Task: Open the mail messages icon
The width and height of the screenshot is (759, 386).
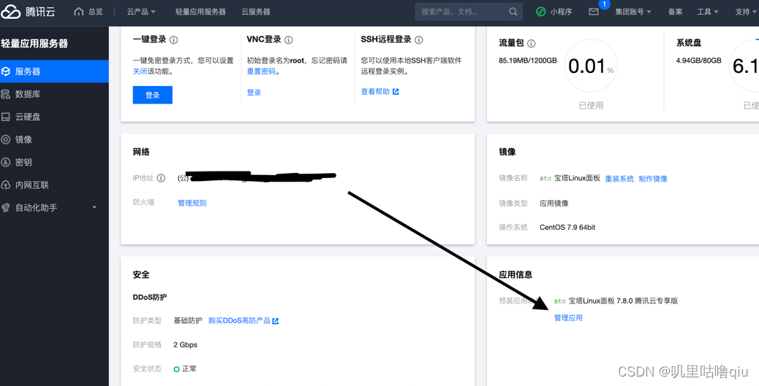Action: 594,12
